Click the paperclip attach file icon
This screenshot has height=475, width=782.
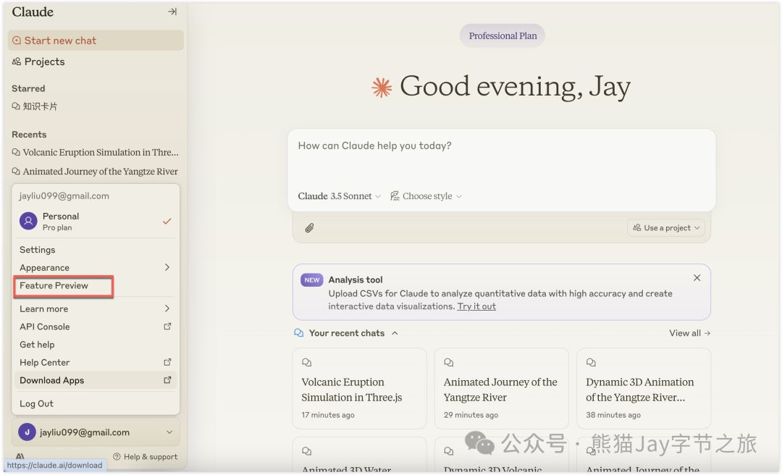click(x=310, y=228)
